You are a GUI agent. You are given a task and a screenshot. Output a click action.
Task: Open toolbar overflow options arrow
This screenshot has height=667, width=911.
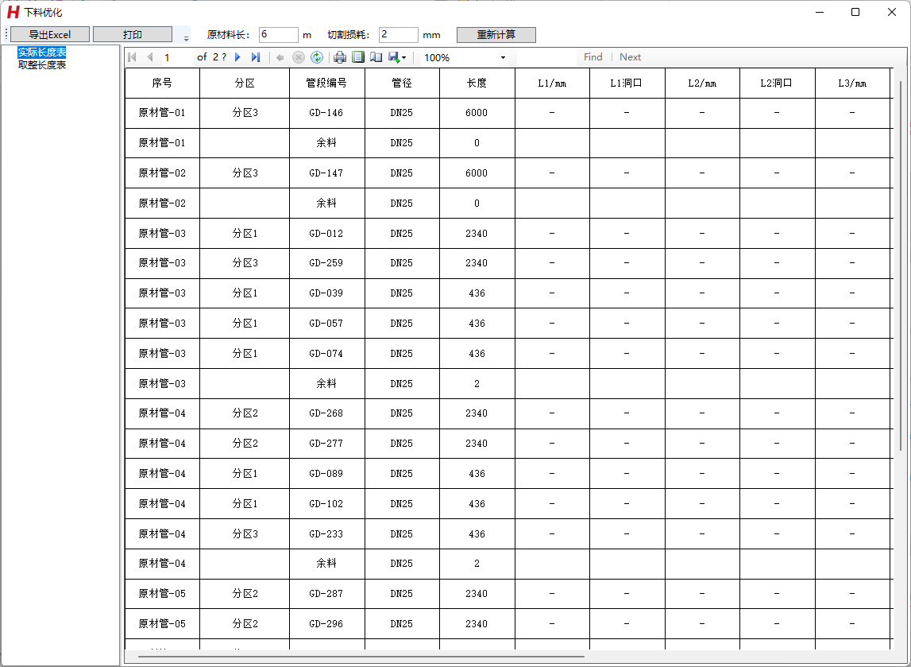(187, 37)
